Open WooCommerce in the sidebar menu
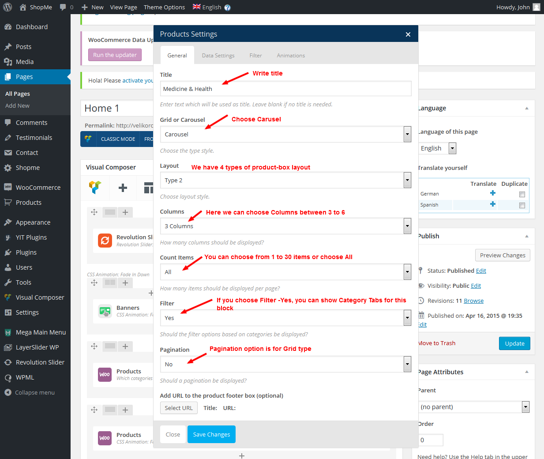 (38, 188)
